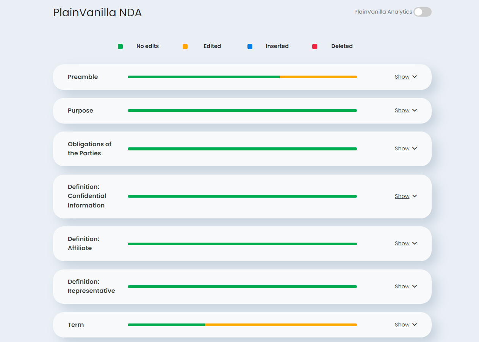Click the red Deleted legend swatch

tap(315, 46)
